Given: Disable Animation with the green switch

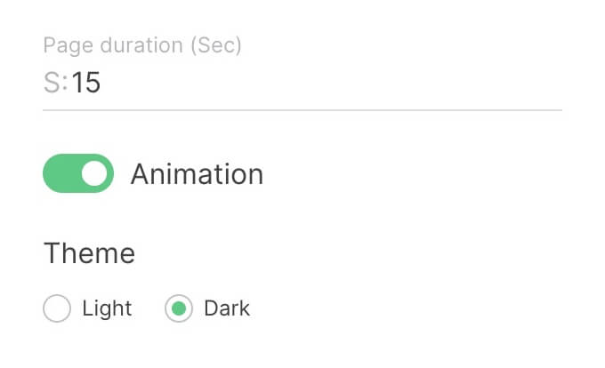Looking at the screenshot, I should click(x=78, y=173).
